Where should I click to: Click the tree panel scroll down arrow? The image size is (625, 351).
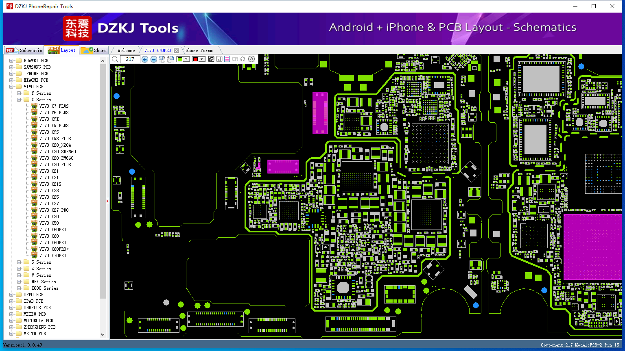(x=103, y=335)
